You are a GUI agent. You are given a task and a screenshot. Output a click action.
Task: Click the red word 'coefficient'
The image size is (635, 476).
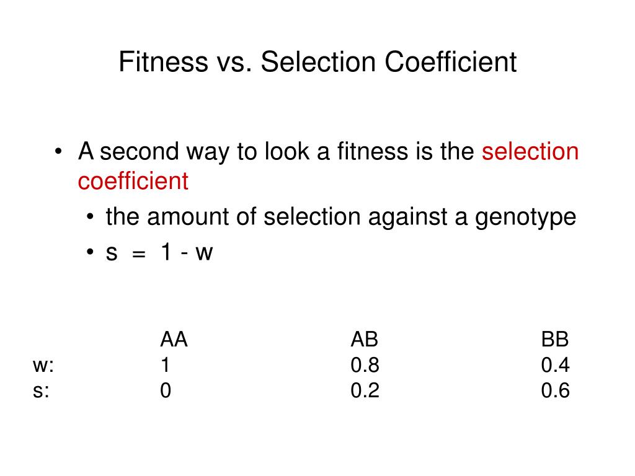[133, 181]
